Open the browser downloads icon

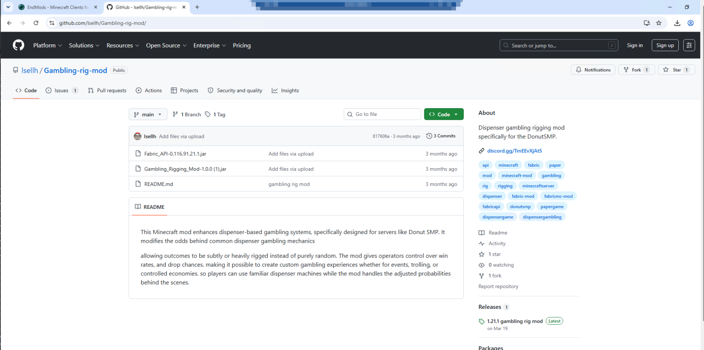[677, 23]
